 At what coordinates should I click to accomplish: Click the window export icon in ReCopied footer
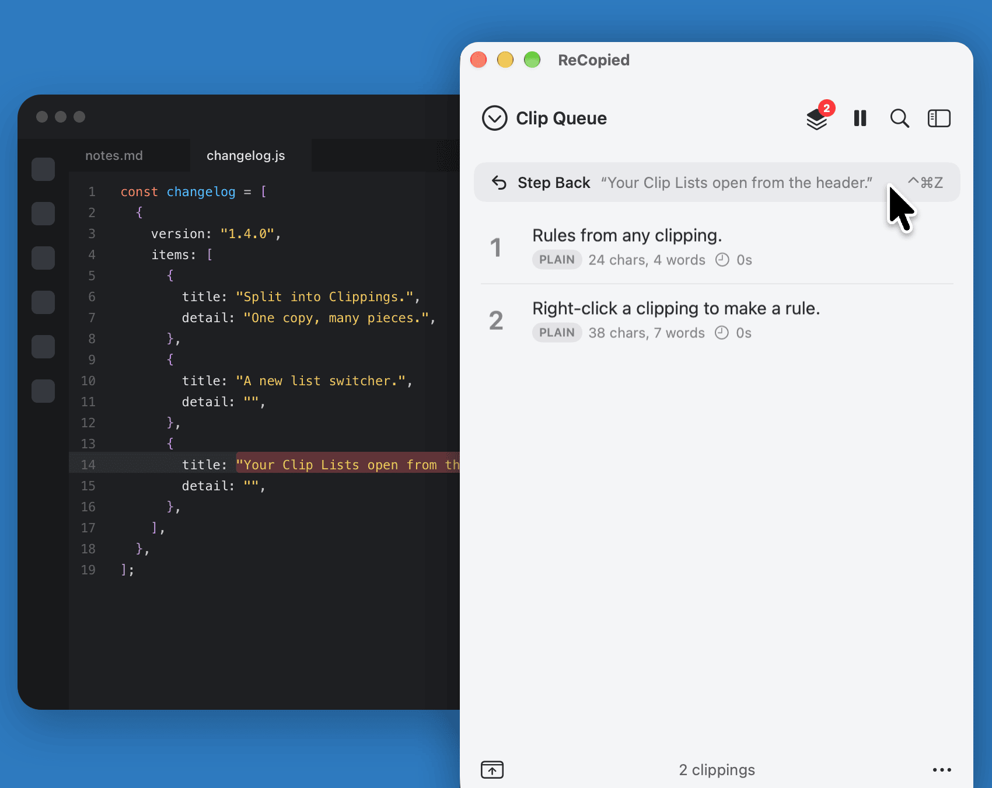tap(492, 770)
